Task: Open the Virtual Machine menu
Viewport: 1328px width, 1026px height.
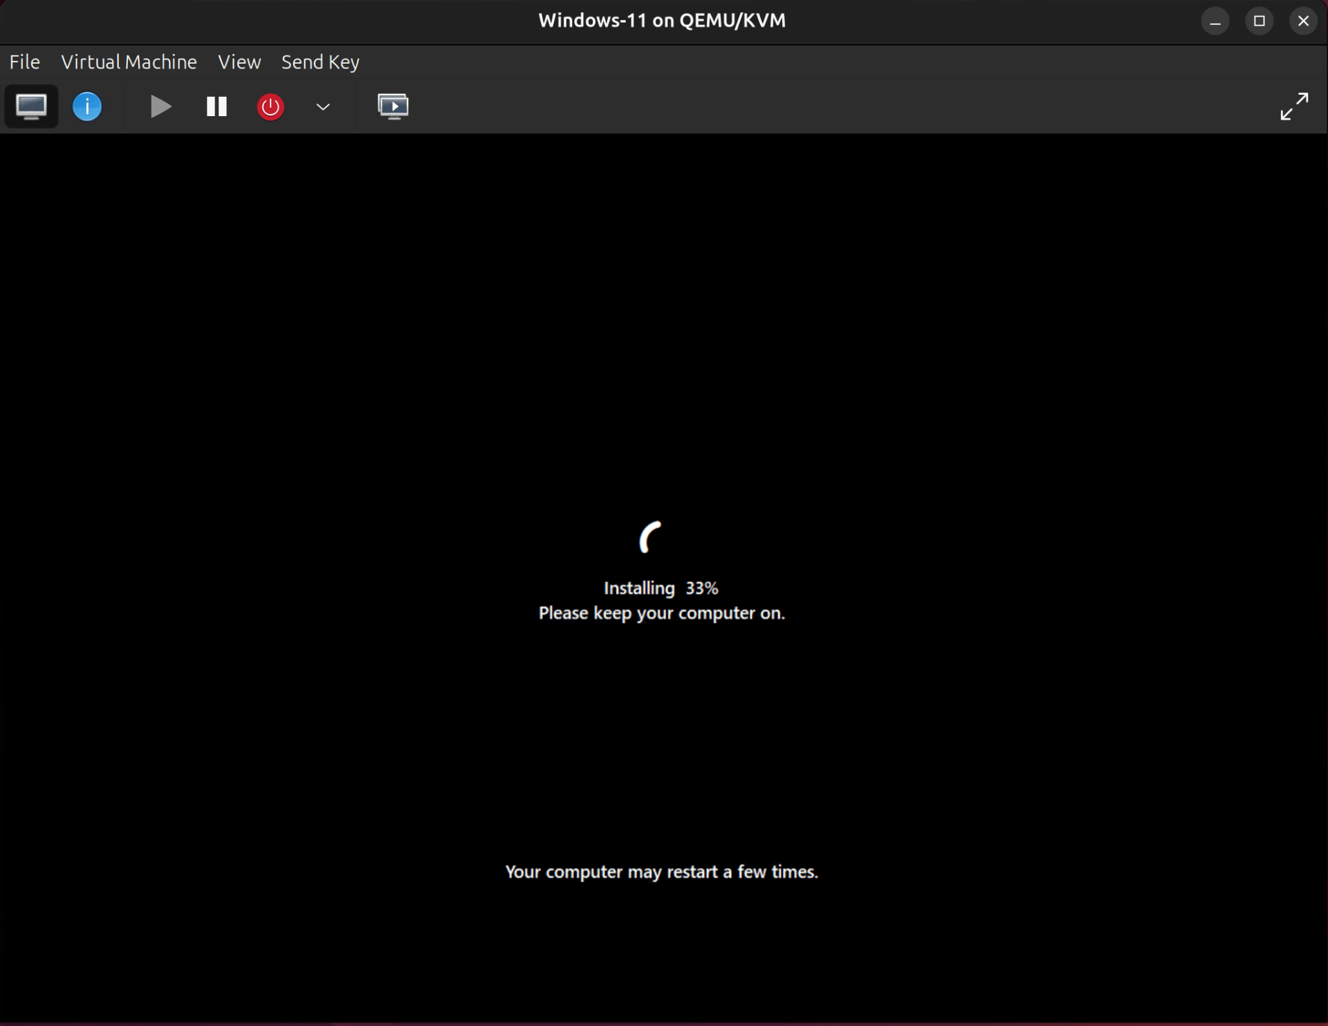Action: [x=129, y=62]
